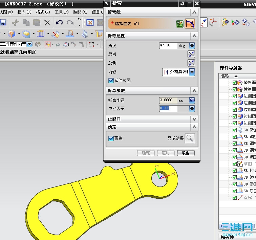Click the Delete X icon
The width and height of the screenshot is (256, 240).
tap(47, 23)
